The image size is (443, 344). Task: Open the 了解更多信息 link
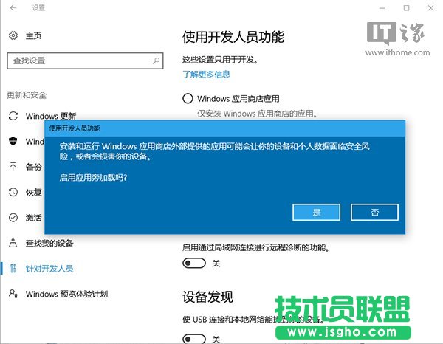click(207, 74)
